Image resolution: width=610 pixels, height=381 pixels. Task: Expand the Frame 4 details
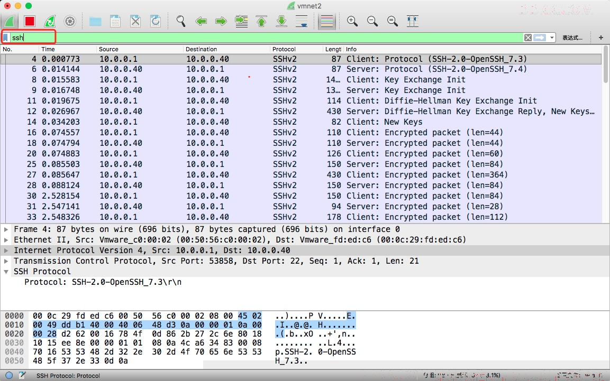coord(6,229)
